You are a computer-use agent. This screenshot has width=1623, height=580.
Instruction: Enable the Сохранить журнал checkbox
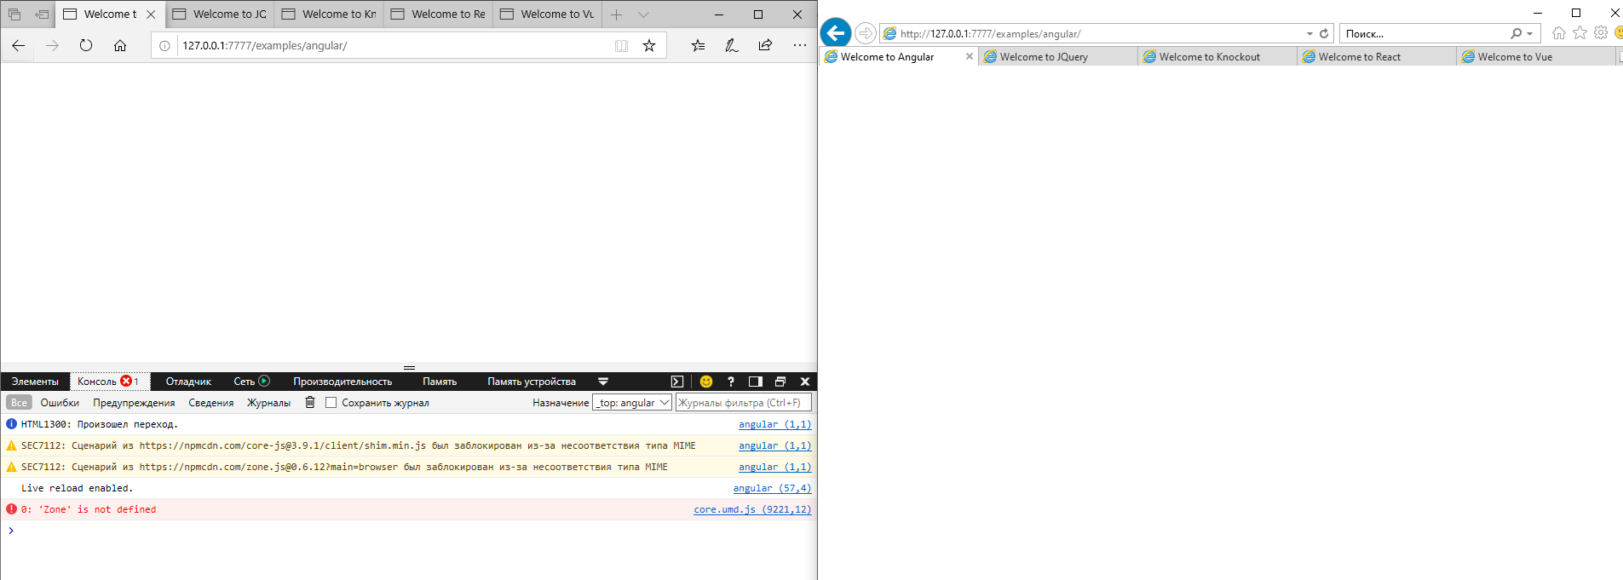[331, 403]
